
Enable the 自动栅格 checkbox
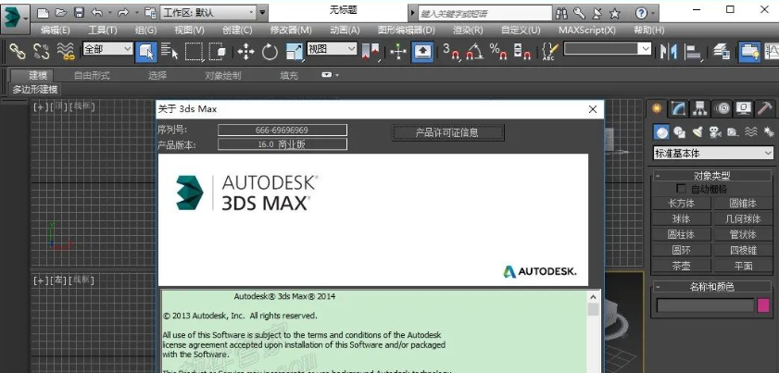click(x=681, y=189)
